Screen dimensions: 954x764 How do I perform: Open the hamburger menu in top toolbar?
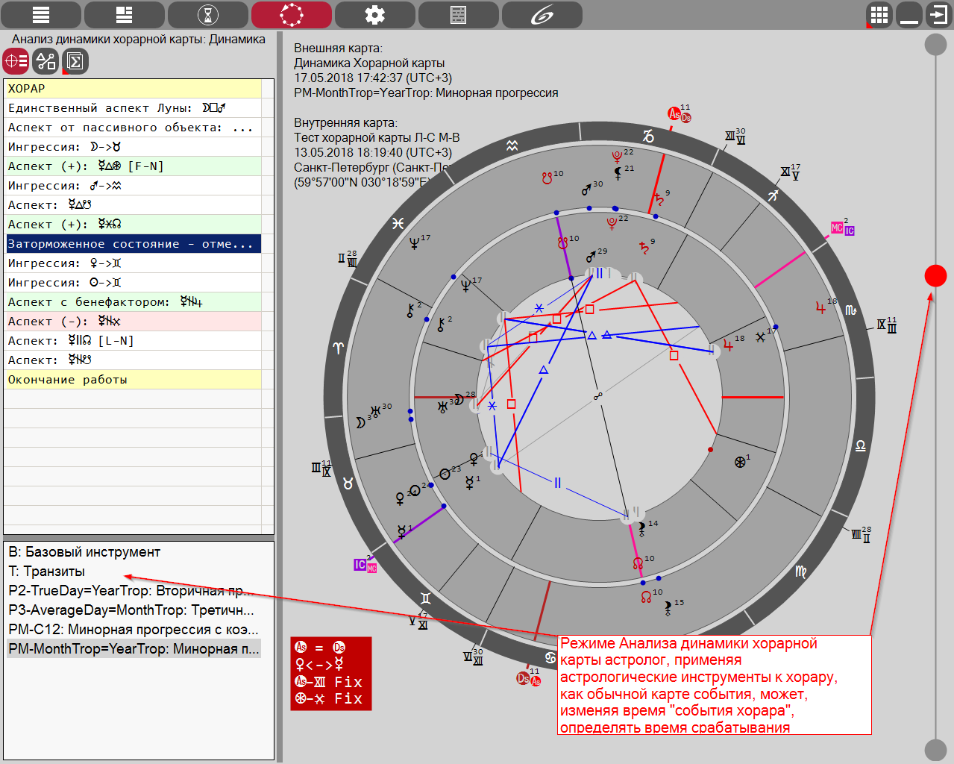click(40, 15)
